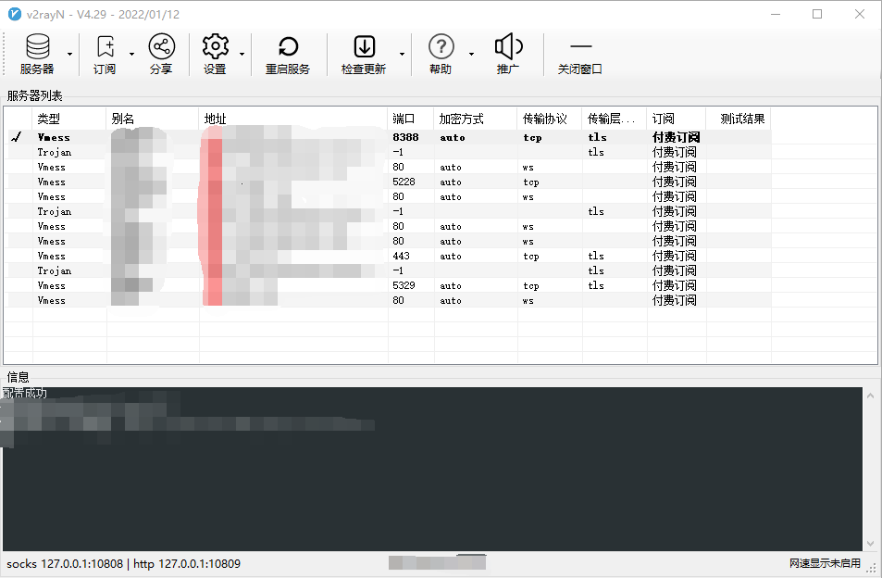Screen dimensions: 882x578
Task: Click the socks 127.0.0.1:10808 status text
Action: click(65, 563)
